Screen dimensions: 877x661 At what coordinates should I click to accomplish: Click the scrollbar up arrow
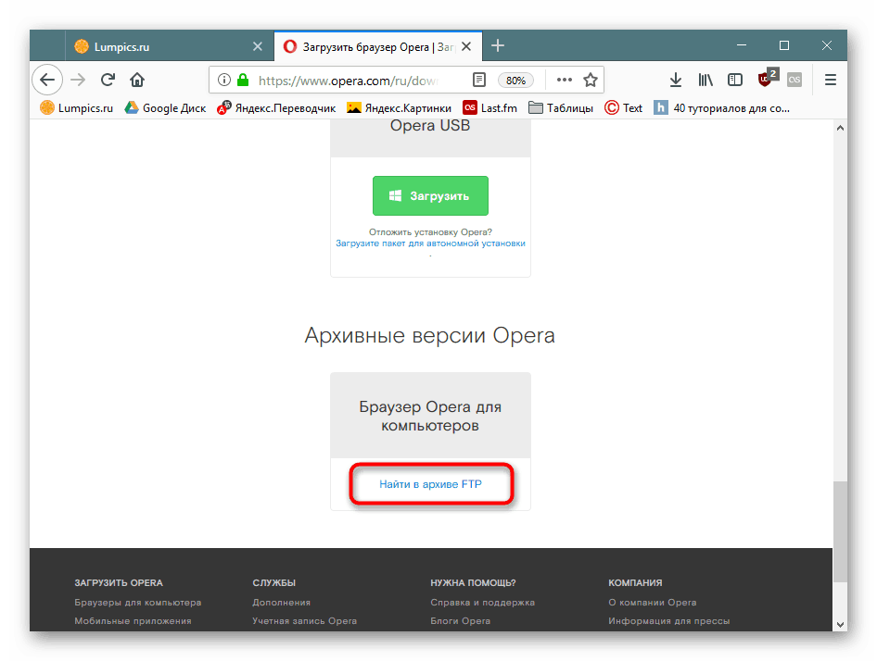coord(840,128)
